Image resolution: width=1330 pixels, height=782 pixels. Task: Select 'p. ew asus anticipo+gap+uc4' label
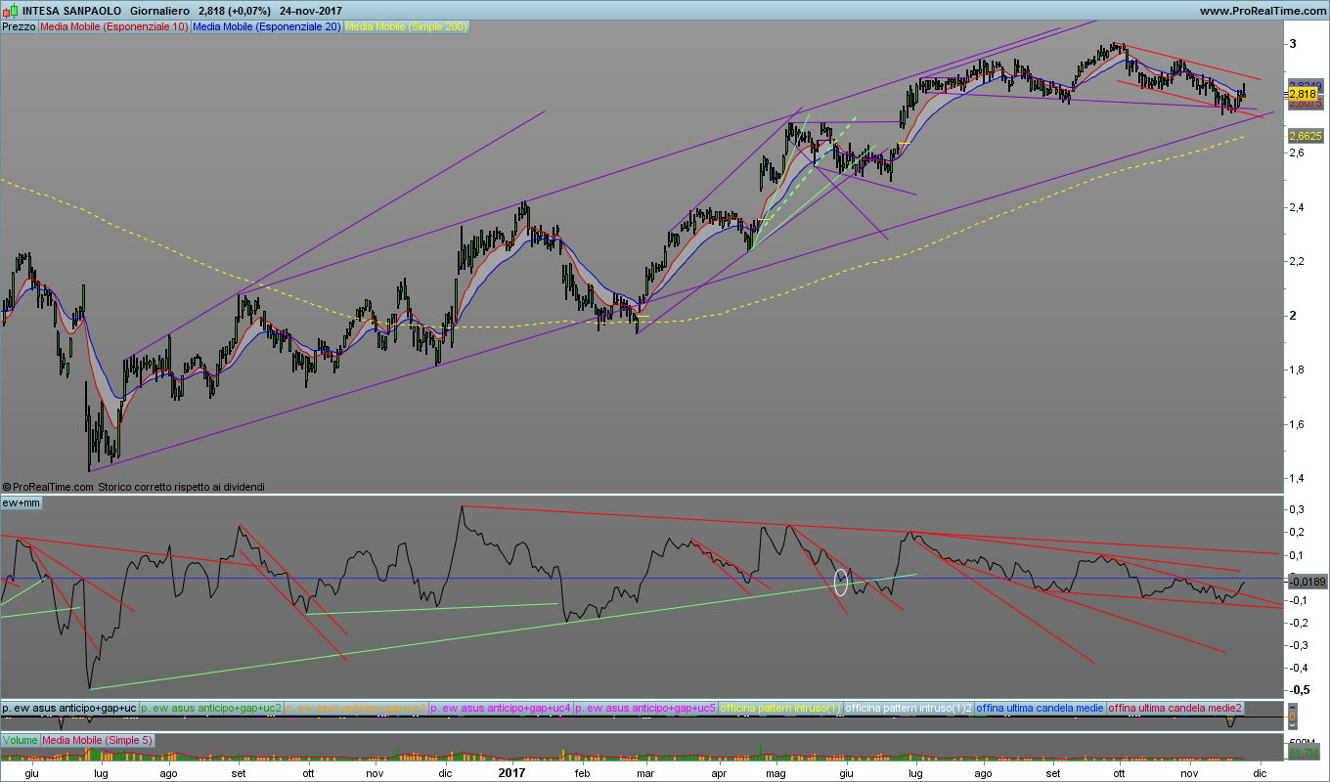coord(501,708)
